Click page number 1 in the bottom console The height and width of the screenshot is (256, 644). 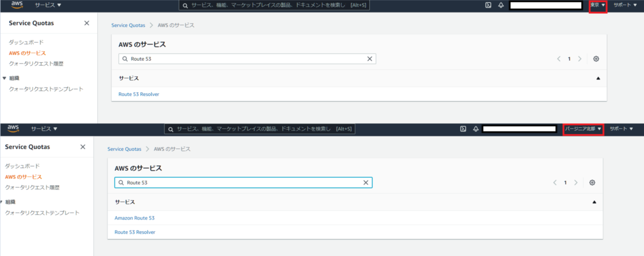point(566,182)
